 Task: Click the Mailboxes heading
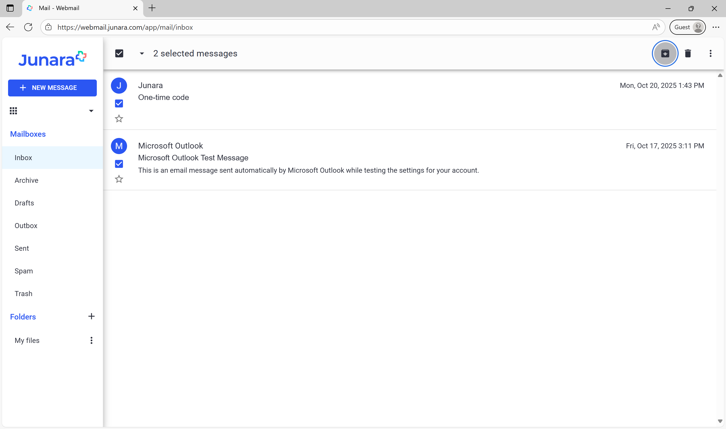point(28,134)
